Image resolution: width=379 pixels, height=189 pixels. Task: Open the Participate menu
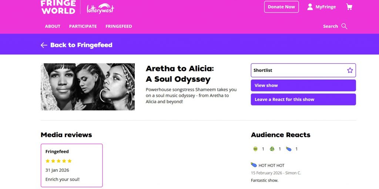[x=83, y=26]
